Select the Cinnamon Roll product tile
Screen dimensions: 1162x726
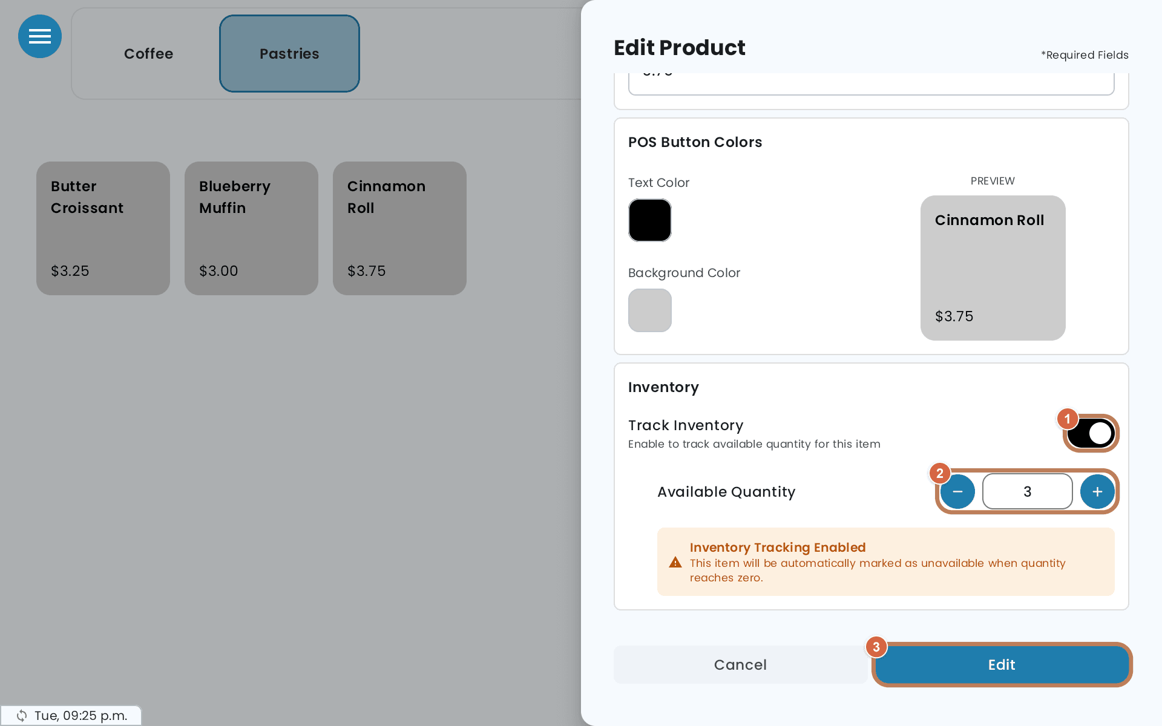pyautogui.click(x=399, y=228)
